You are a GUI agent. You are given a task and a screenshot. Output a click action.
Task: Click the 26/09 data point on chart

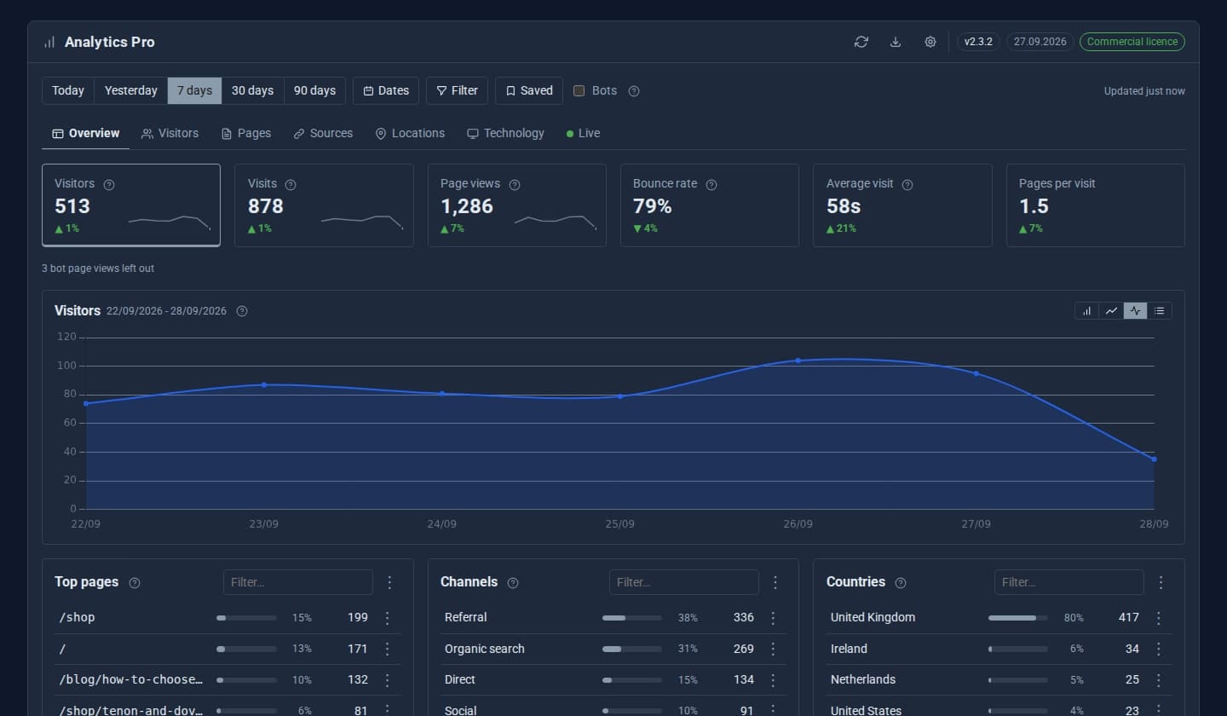point(798,361)
